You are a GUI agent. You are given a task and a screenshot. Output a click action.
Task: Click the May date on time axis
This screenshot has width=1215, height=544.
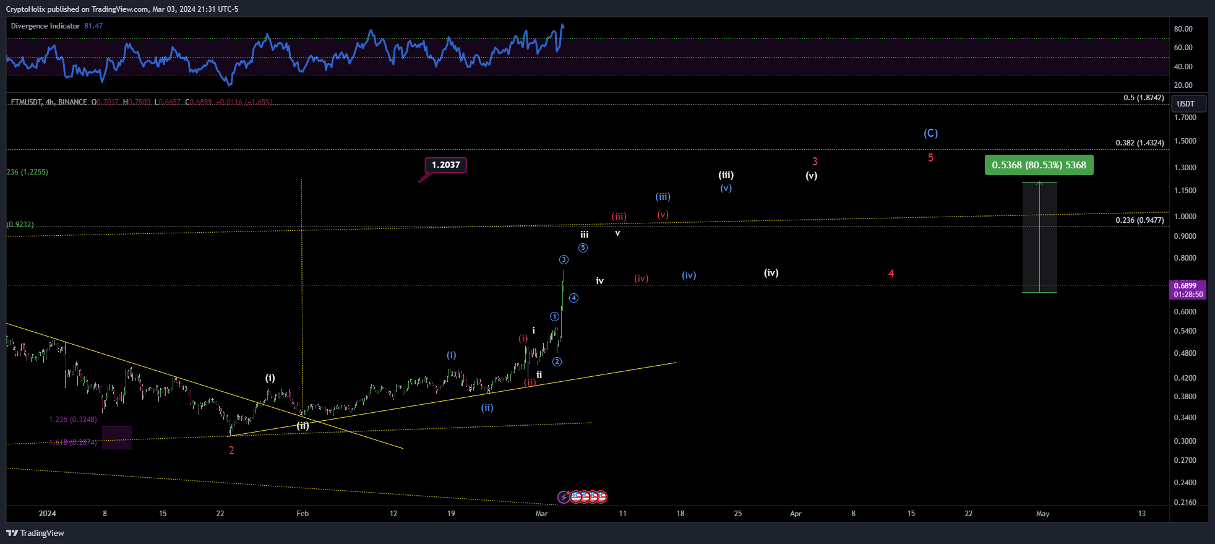[x=1043, y=514]
